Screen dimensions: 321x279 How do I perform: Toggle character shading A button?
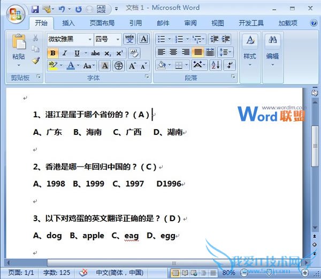click(x=105, y=66)
